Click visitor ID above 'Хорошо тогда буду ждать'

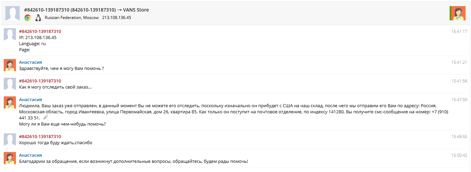pos(40,136)
